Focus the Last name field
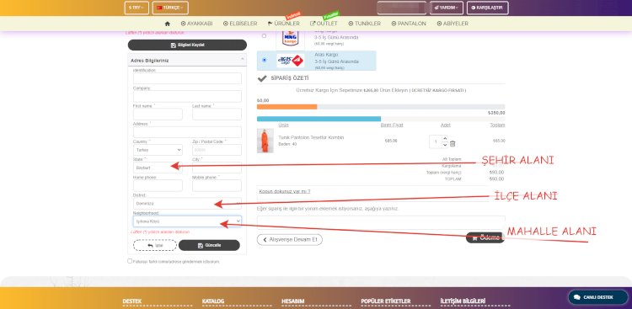This screenshot has height=309, width=632. pos(217,114)
